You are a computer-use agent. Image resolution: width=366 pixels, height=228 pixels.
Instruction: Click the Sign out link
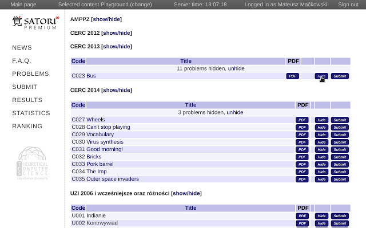pyautogui.click(x=348, y=5)
